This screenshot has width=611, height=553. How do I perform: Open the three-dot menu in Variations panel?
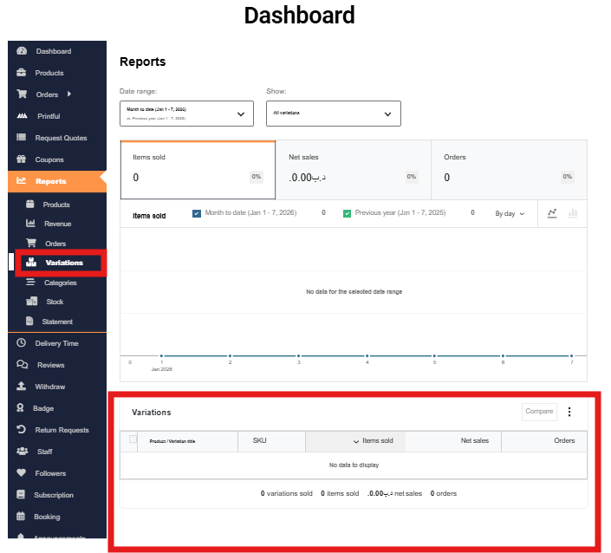click(569, 412)
